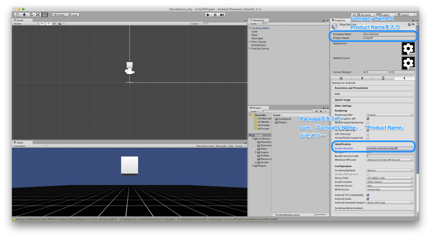The height and width of the screenshot is (238, 431).
Task: Toggle handle rotation Local button
Action: click(73, 15)
